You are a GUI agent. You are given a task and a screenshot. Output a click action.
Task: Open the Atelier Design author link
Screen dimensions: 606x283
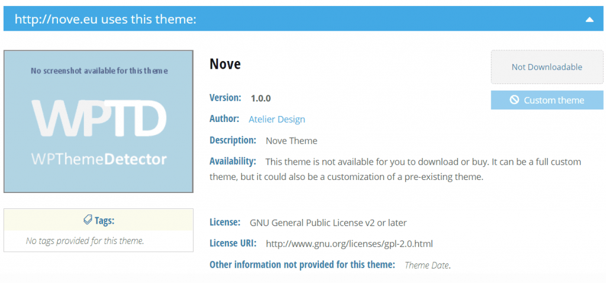pos(277,119)
